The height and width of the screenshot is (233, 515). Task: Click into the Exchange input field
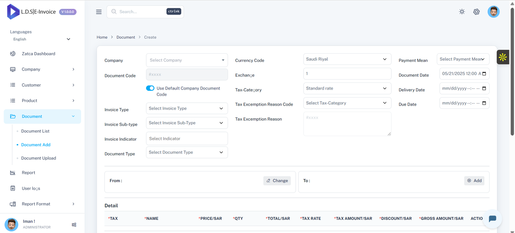pos(347,74)
